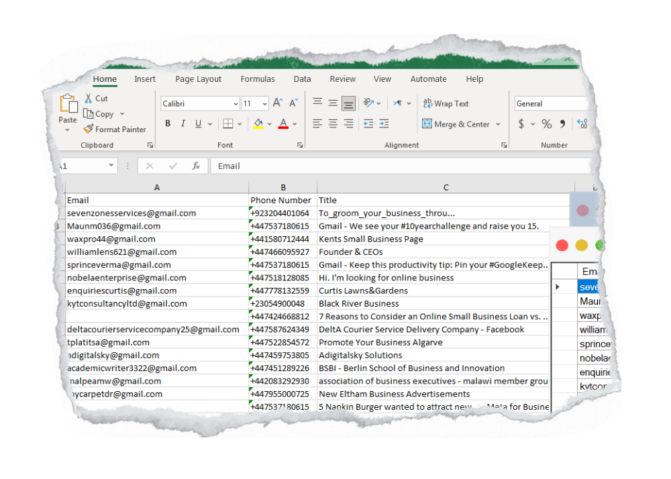
Task: Expand the Paste options arrow
Action: (68, 129)
